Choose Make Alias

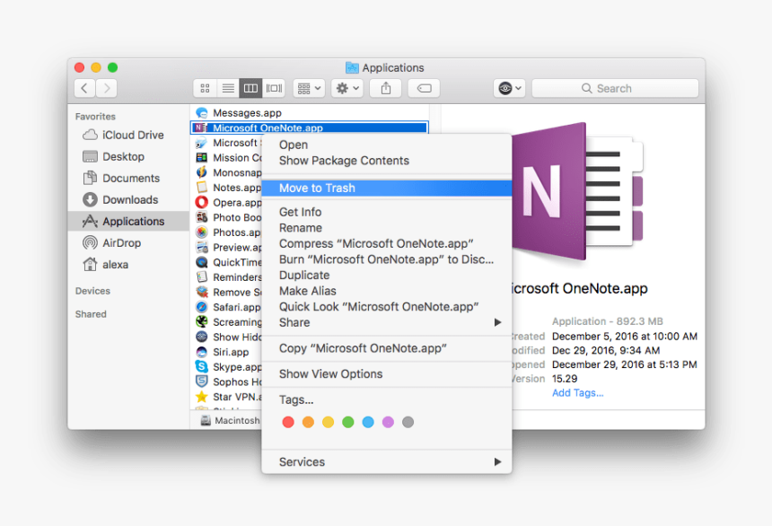click(387, 291)
